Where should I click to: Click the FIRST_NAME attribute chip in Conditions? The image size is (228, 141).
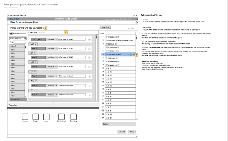pos(38,39)
